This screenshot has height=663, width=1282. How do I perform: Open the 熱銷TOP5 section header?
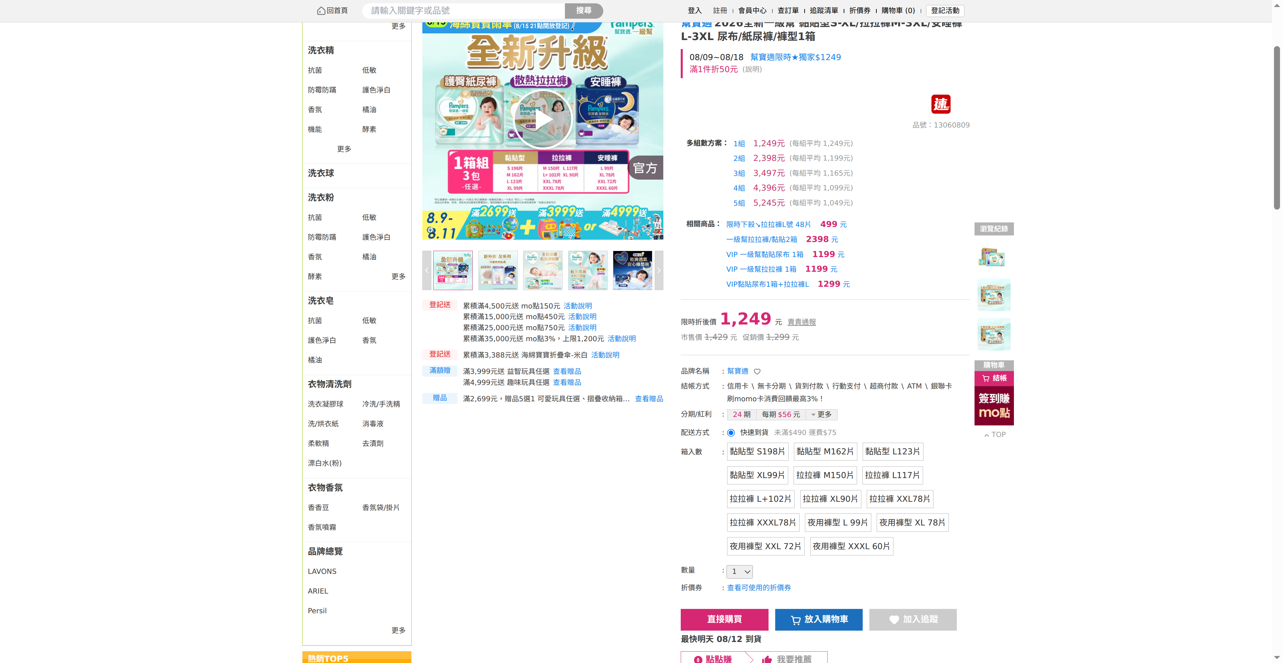[357, 658]
